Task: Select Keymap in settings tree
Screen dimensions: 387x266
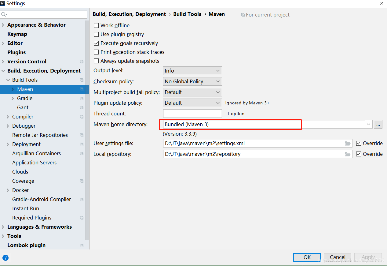Action: (17, 34)
